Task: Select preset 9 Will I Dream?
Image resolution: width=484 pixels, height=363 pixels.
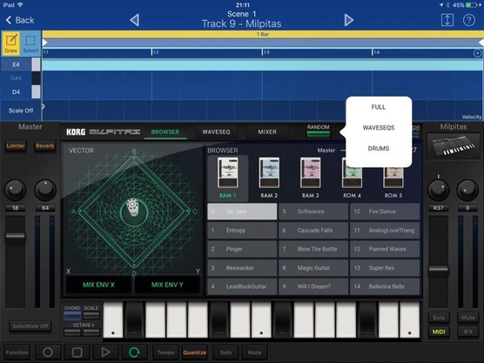Action: point(313,286)
